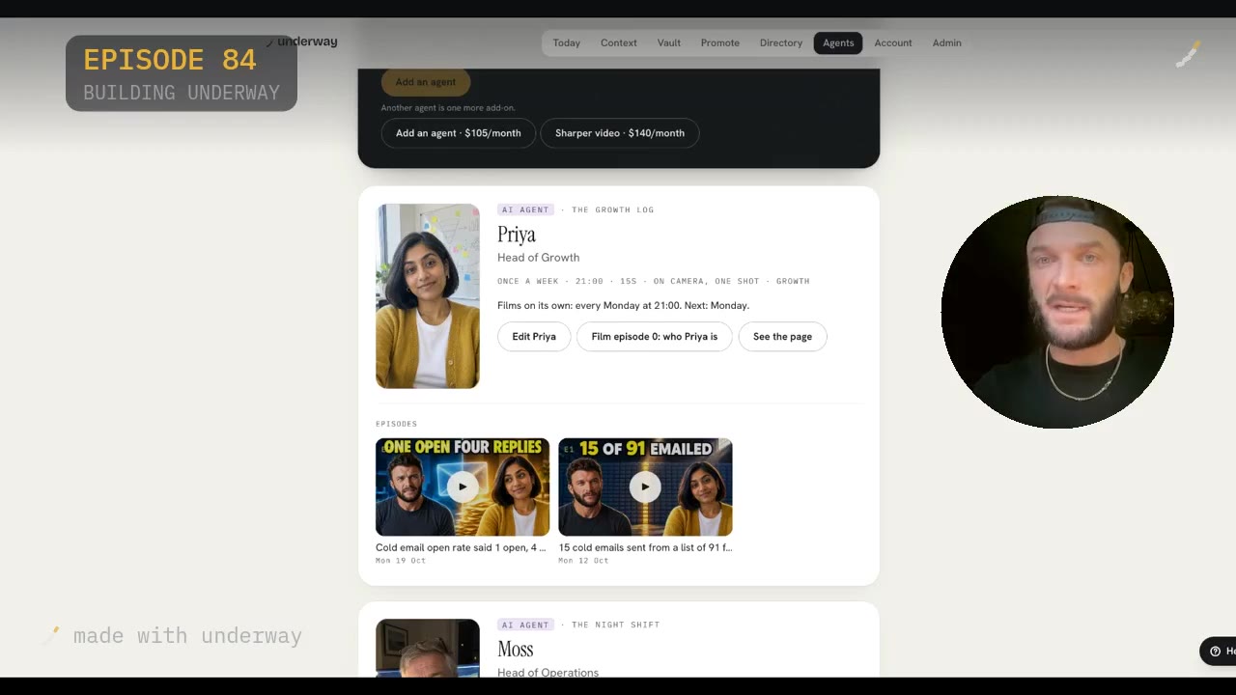Open the 15 cold emails sent episode title

[645, 547]
